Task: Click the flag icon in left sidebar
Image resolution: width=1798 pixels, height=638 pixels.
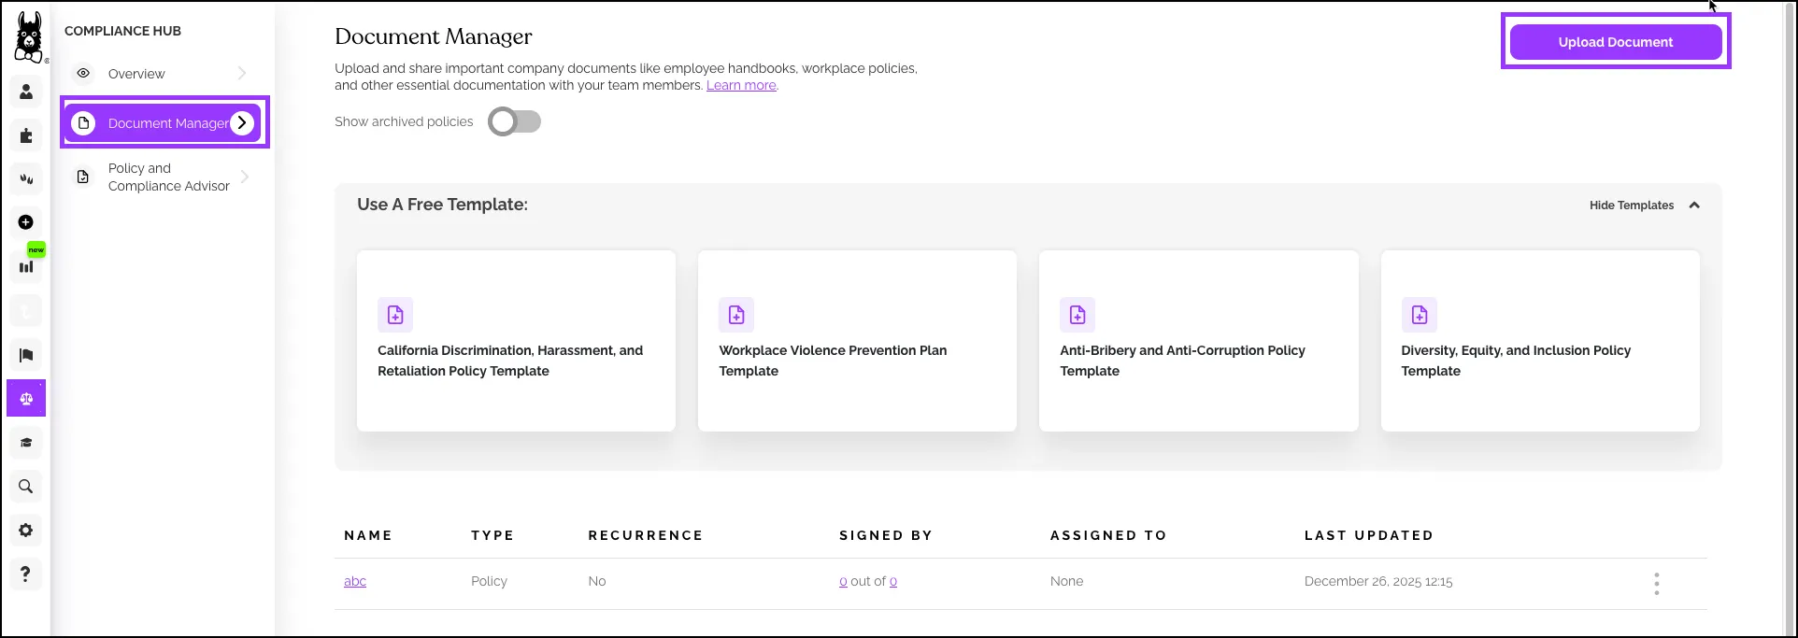Action: coord(26,355)
